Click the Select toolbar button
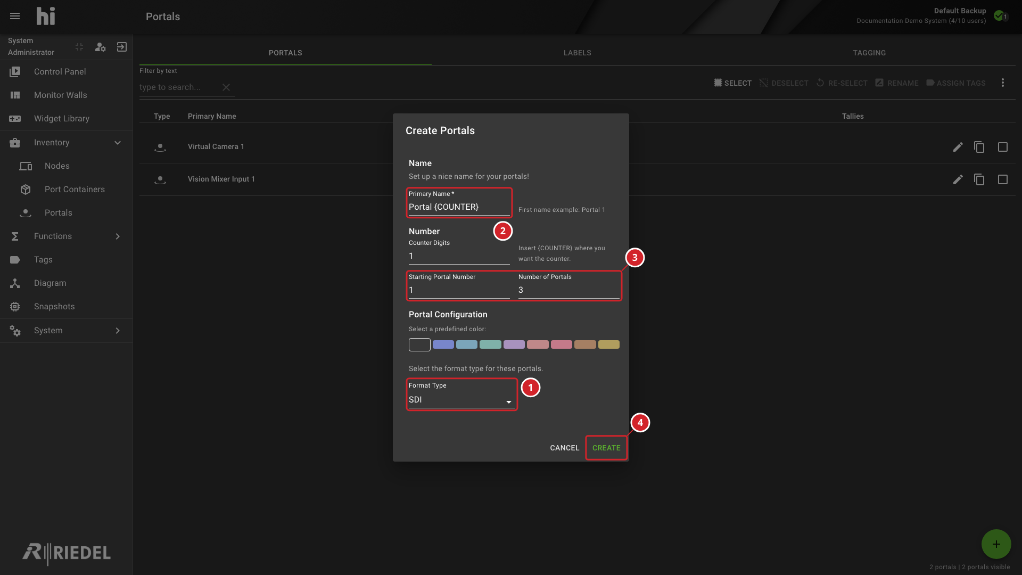The height and width of the screenshot is (575, 1022). tap(732, 83)
